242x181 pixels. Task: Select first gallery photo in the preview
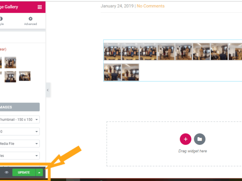113,51
